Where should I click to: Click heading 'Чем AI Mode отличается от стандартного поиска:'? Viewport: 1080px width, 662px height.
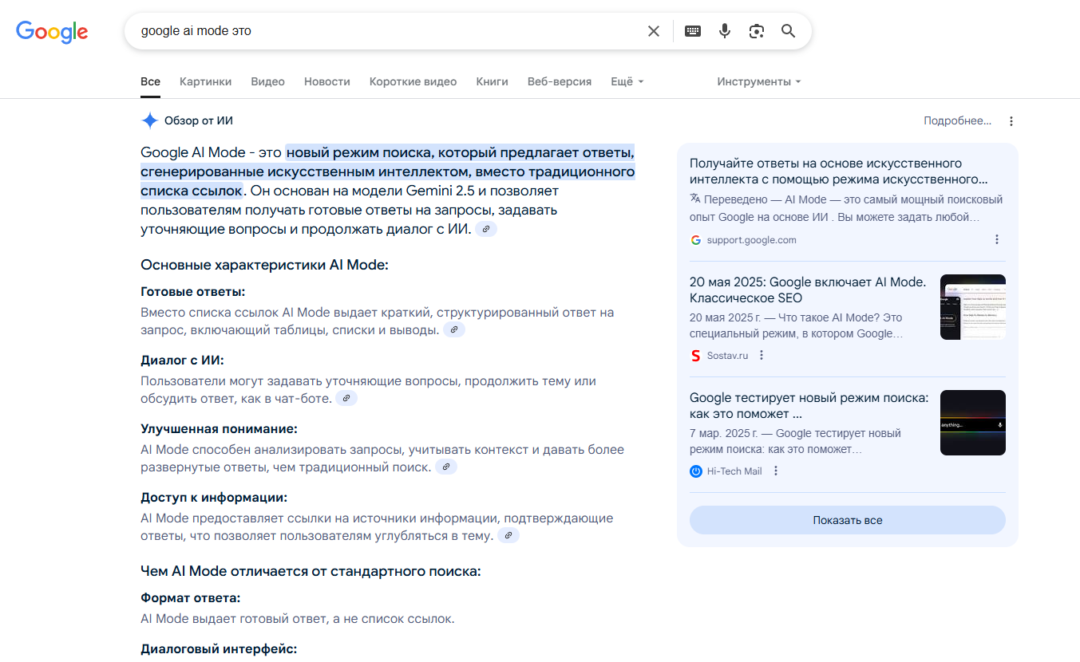pos(311,571)
